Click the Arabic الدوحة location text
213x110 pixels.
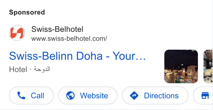(x=42, y=69)
